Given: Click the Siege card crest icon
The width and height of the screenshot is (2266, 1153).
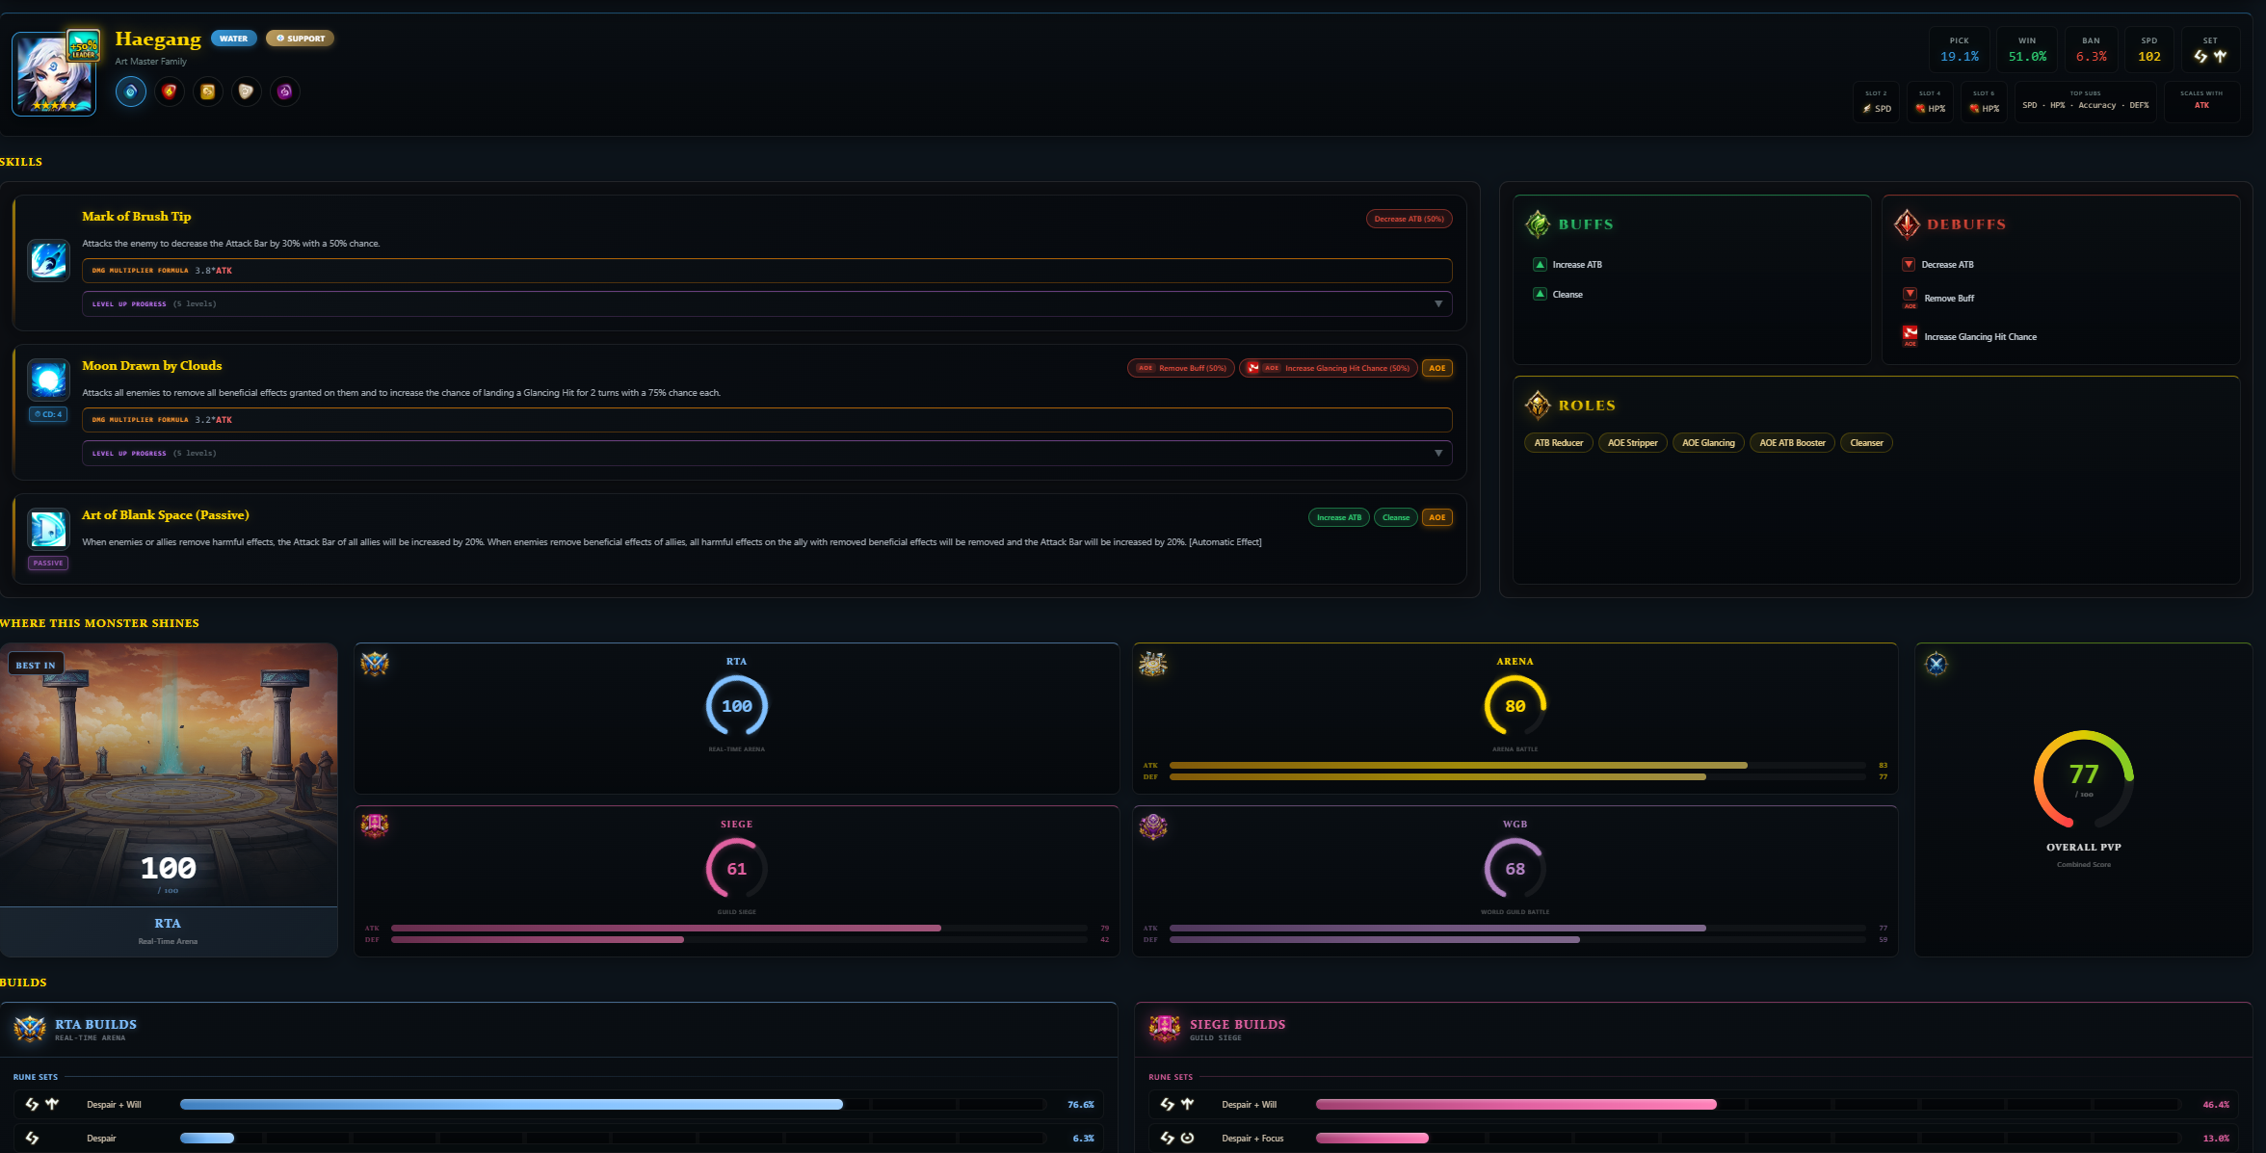Looking at the screenshot, I should (x=375, y=826).
